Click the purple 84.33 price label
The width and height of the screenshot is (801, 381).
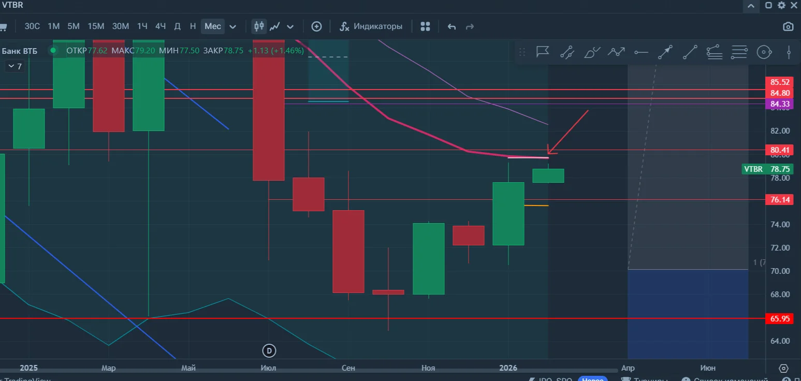coord(780,104)
